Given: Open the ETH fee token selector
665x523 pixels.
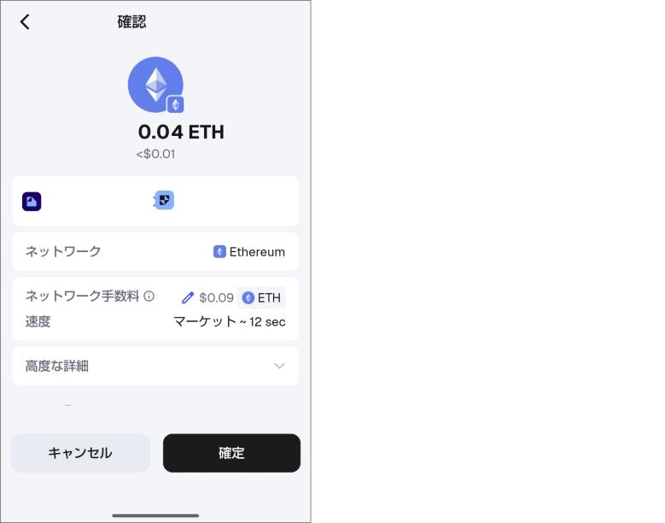Looking at the screenshot, I should coord(261,298).
